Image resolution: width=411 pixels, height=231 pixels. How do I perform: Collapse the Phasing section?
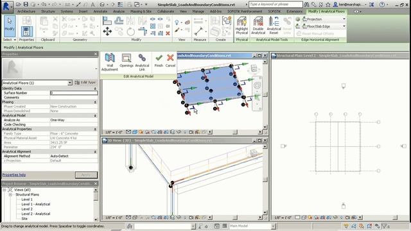pos(95,102)
